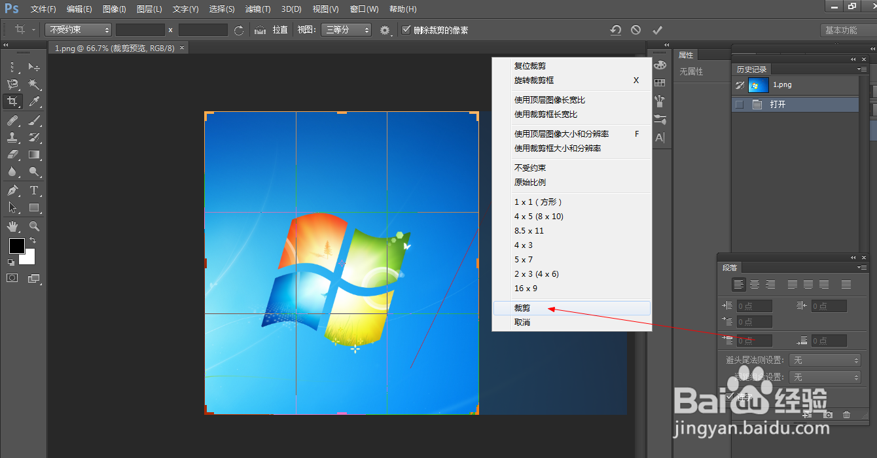877x458 pixels.
Task: Select the Rectangular Marquee tool
Action: pos(12,67)
